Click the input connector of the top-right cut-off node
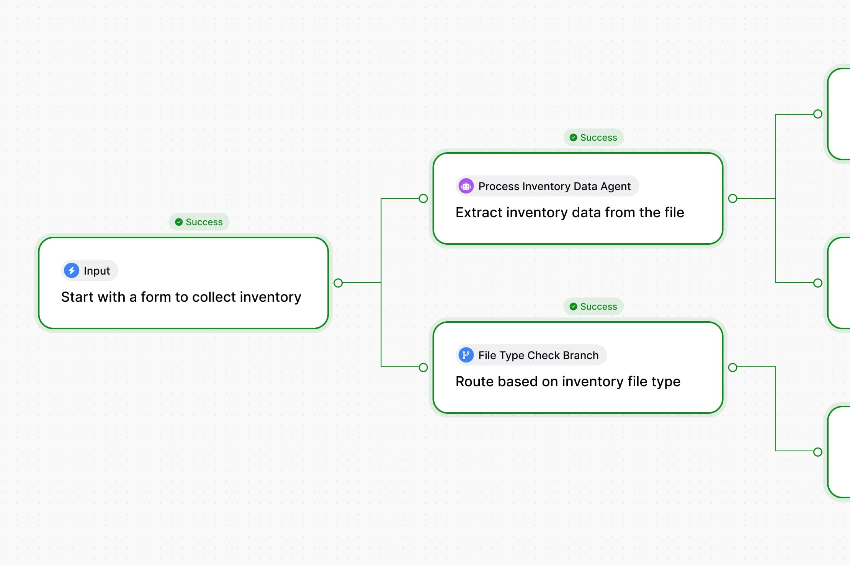The image size is (850, 566). [817, 114]
